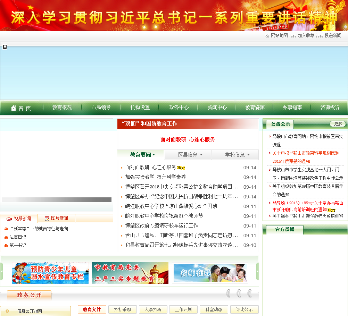The height and width of the screenshot is (316, 348).
Task: Open the 机构设置 navigation menu
Action: (140, 108)
